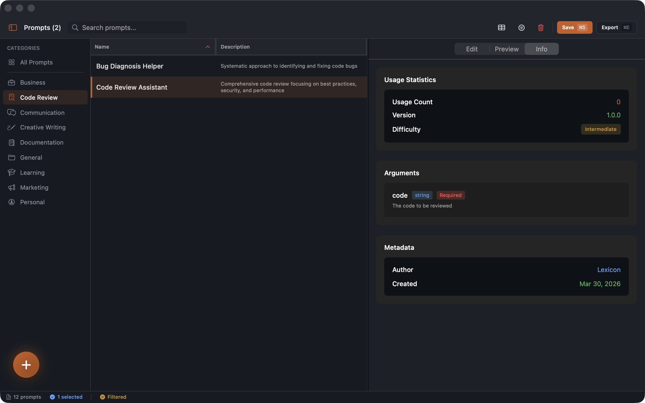Click 'Filtered' label in status bar
This screenshot has width=645, height=403.
117,397
